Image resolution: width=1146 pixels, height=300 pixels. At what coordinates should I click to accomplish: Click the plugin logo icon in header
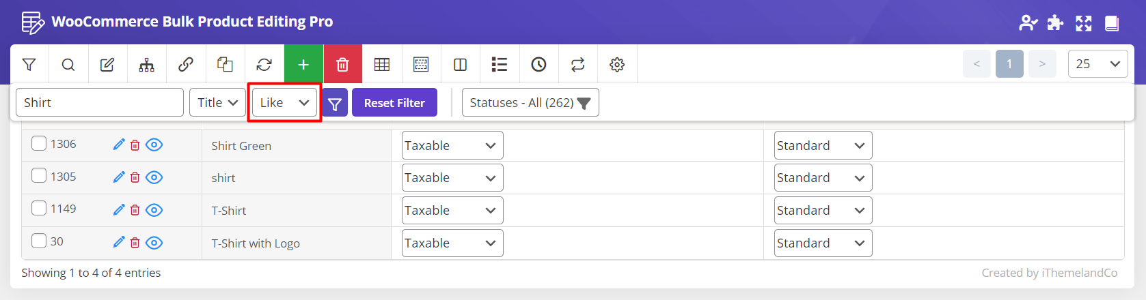[x=33, y=22]
